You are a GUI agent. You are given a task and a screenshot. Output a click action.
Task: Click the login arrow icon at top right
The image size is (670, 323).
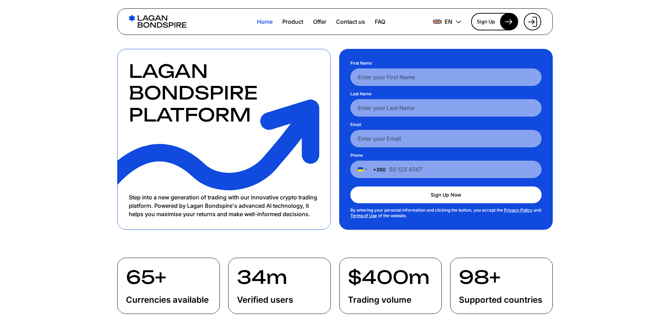pos(532,21)
